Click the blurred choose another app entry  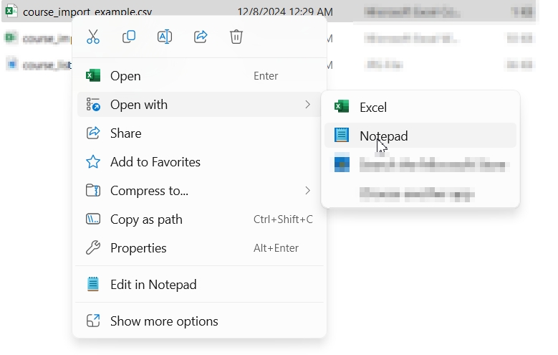click(x=420, y=194)
